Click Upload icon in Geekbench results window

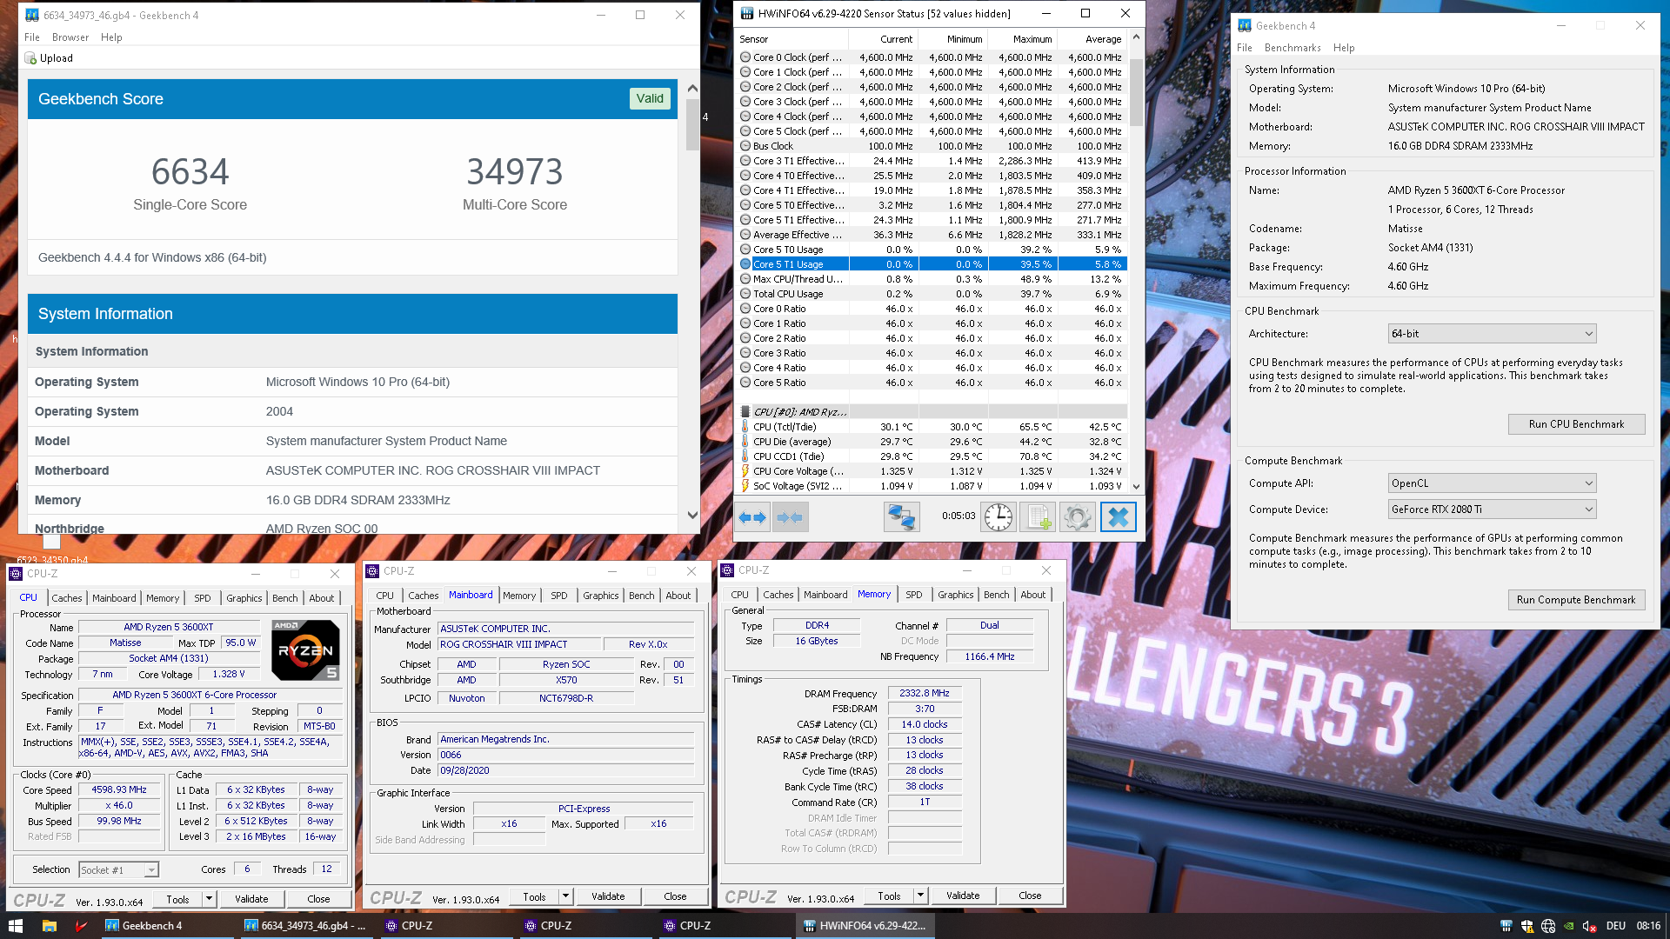click(x=31, y=58)
